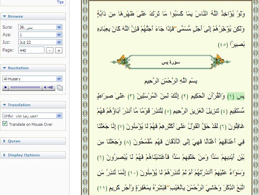Screen dimensions: 259x195
Task: Click the plus button to go to next page
Action: [x=59, y=51]
